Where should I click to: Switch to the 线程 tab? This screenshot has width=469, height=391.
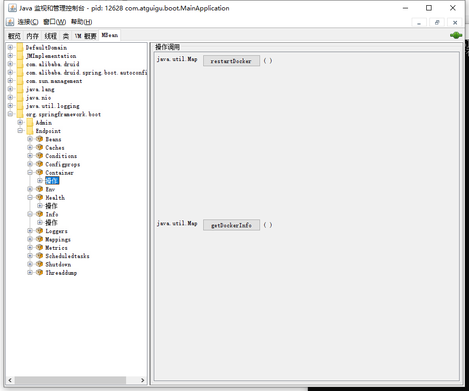[x=51, y=36]
